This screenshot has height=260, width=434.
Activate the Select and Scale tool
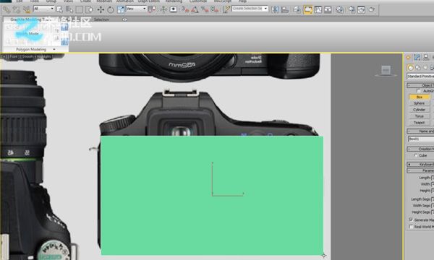point(121,10)
